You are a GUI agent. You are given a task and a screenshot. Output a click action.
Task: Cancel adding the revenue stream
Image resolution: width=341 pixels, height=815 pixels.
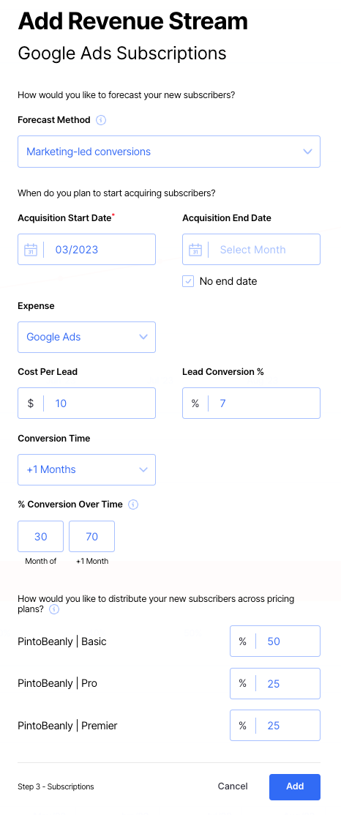(x=233, y=786)
